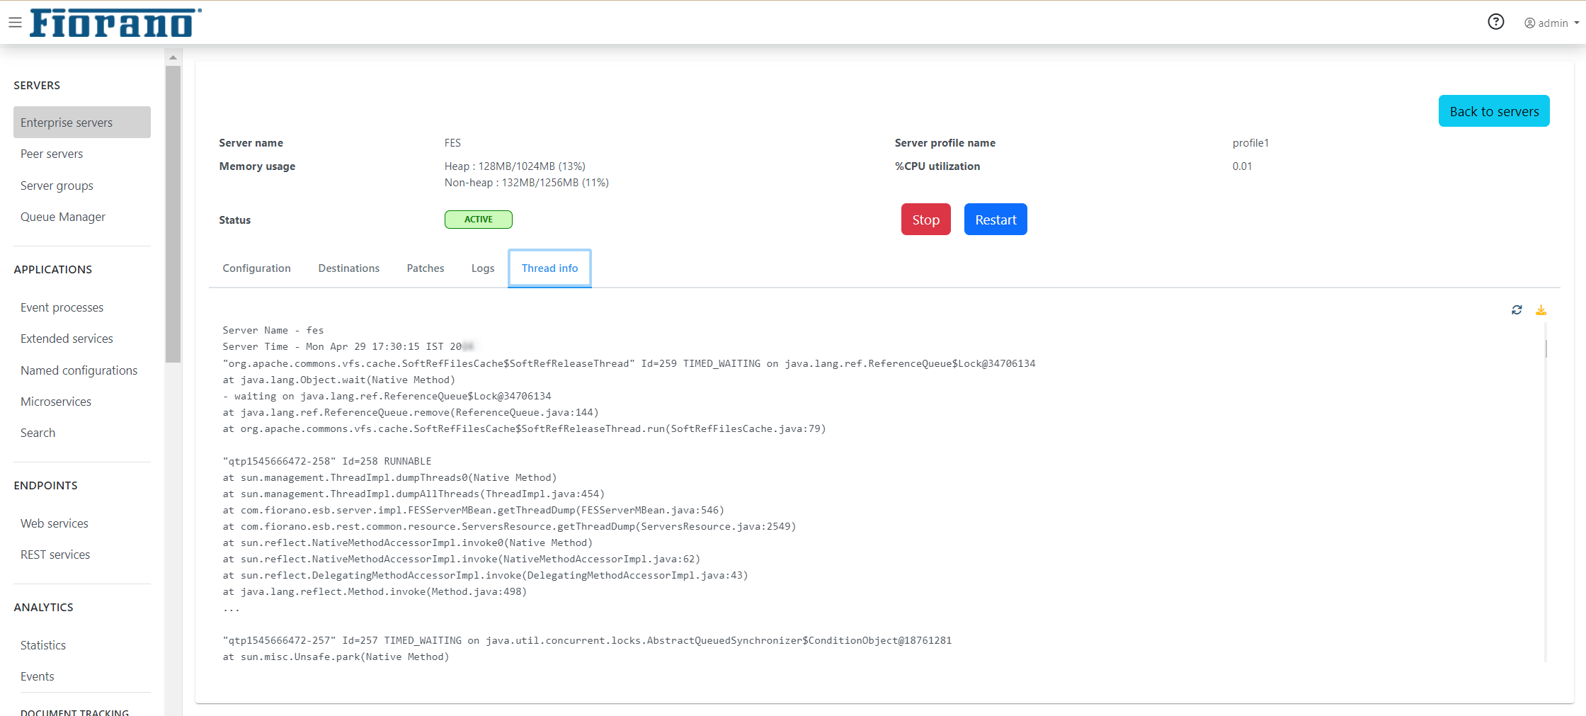
Task: Open Server groups page
Action: tap(57, 186)
